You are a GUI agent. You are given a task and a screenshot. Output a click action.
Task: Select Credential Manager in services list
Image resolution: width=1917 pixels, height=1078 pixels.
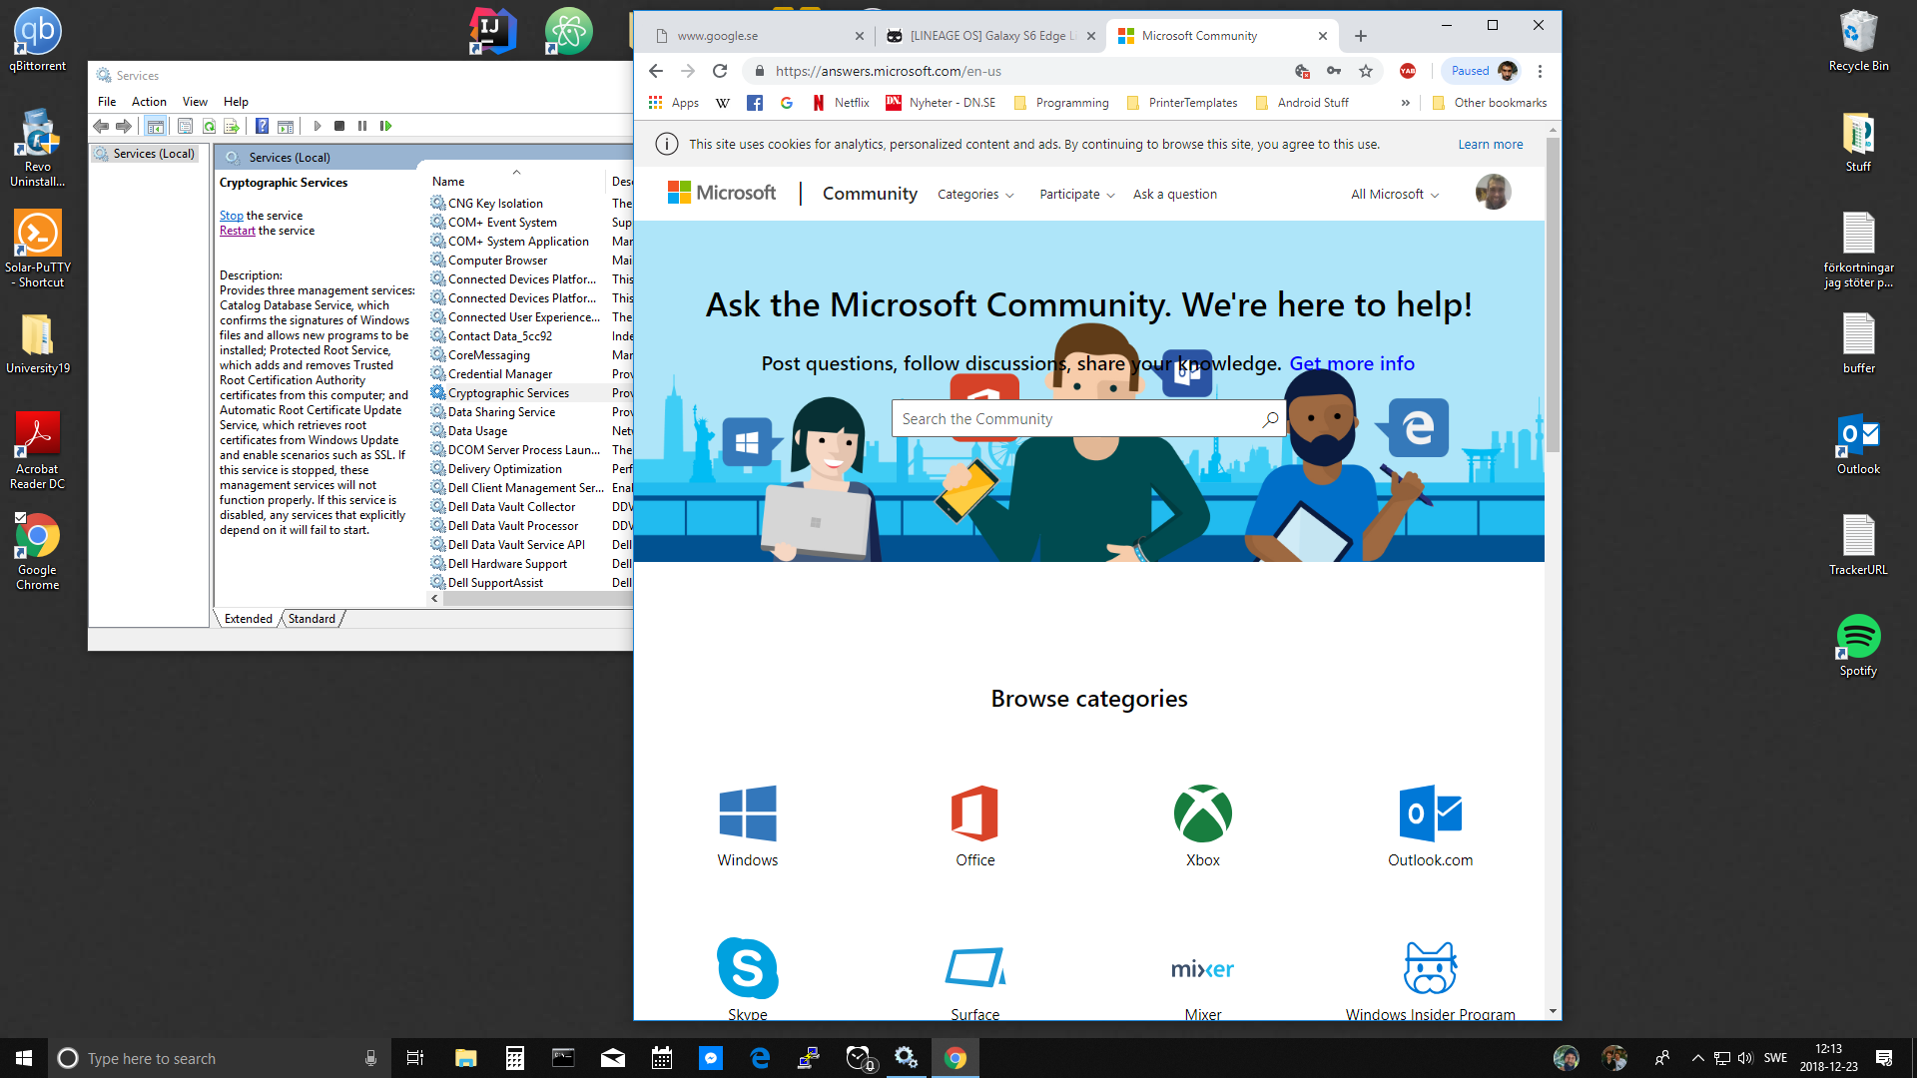tap(499, 374)
